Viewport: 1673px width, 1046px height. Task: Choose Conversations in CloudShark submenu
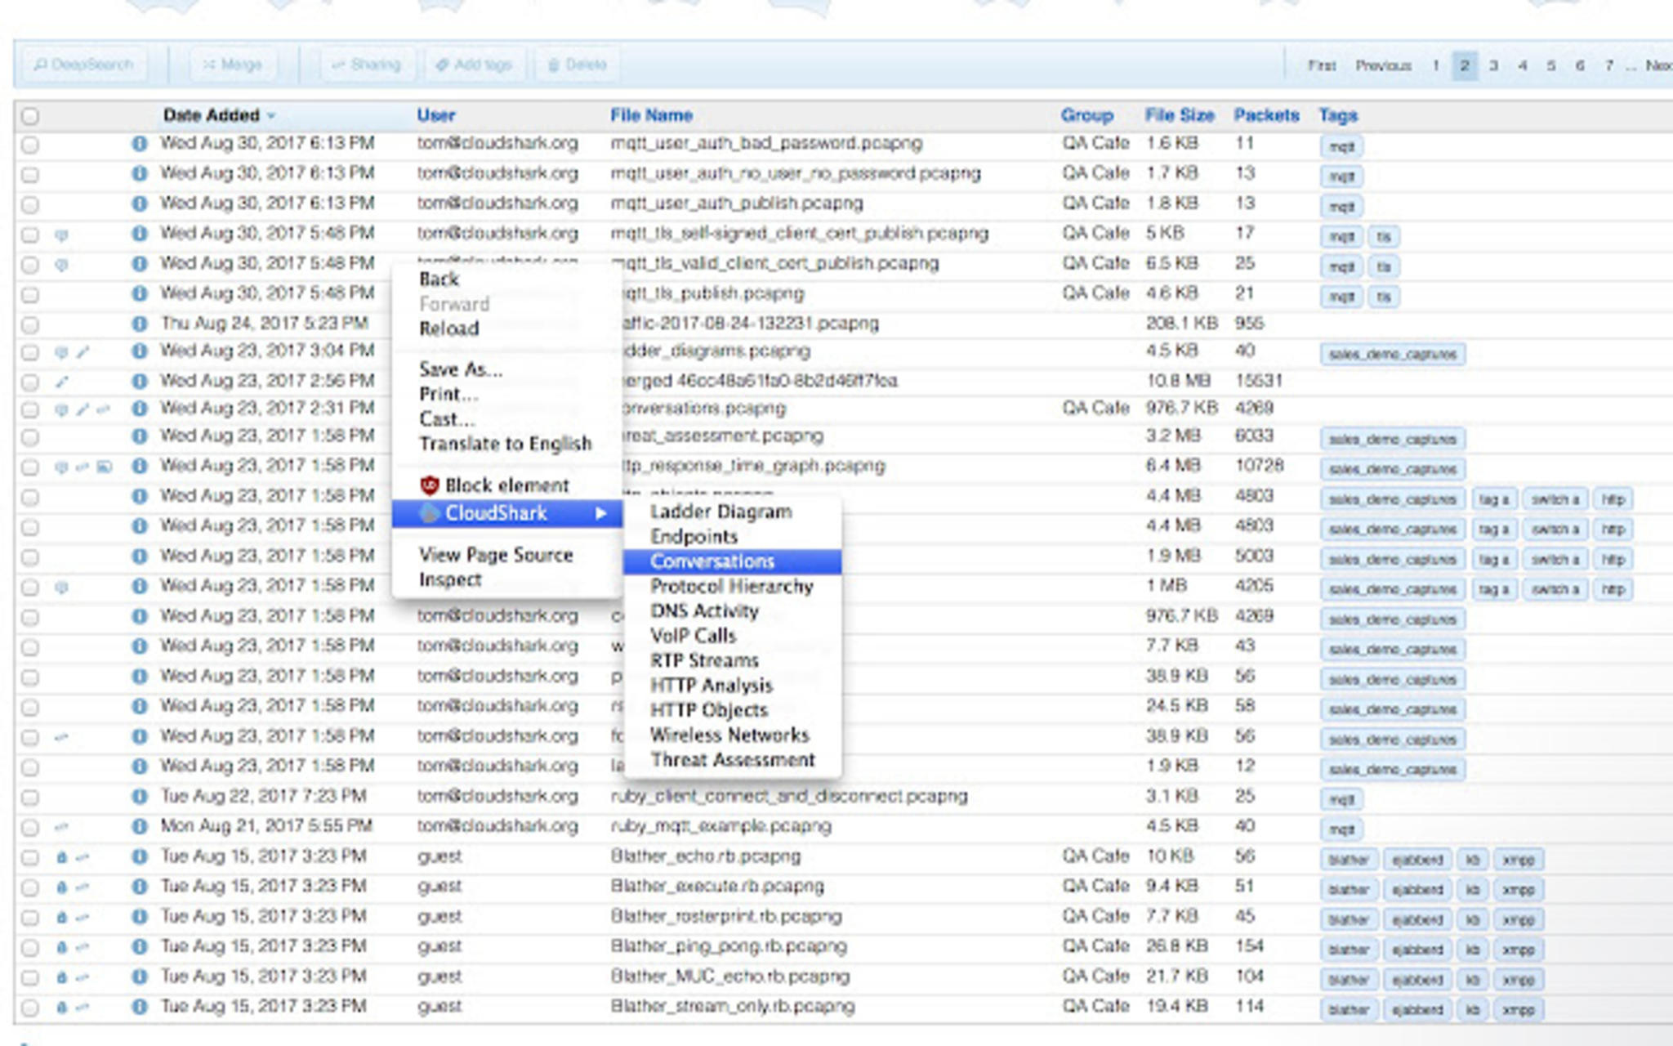pos(732,561)
